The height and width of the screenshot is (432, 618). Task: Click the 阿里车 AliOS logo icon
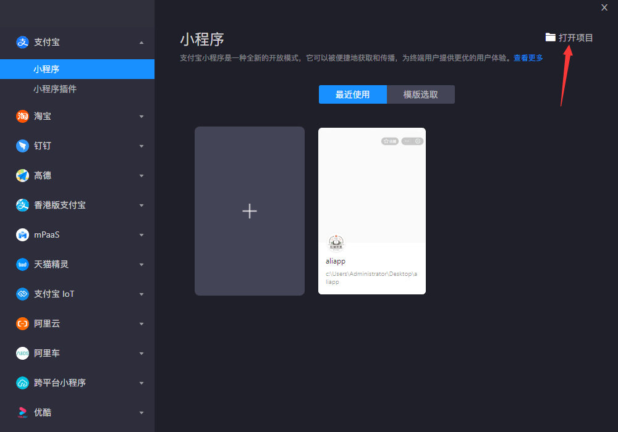(x=22, y=353)
